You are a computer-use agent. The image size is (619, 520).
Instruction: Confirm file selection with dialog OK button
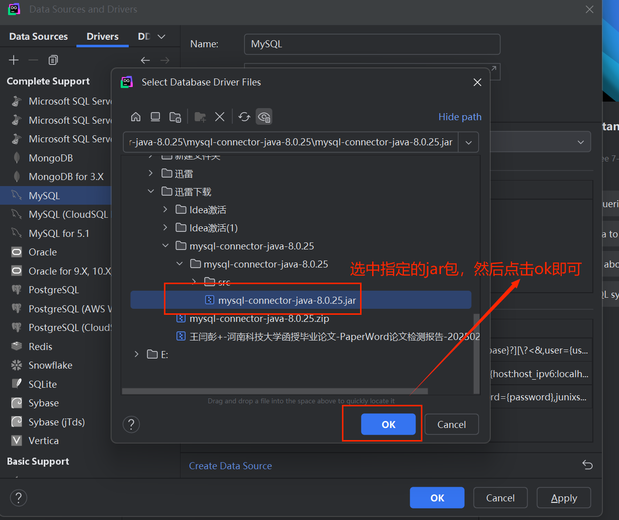[388, 424]
